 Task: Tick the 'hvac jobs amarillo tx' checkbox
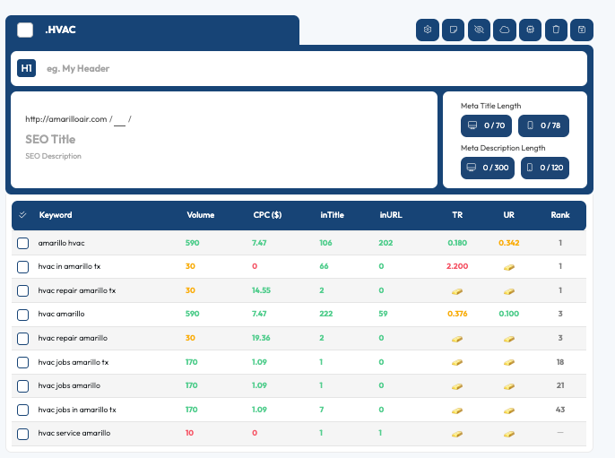pos(22,362)
